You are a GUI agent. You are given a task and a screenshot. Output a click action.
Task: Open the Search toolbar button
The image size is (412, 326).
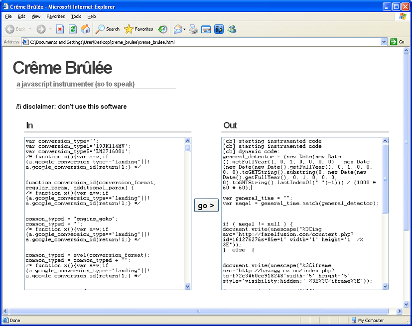tap(108, 29)
